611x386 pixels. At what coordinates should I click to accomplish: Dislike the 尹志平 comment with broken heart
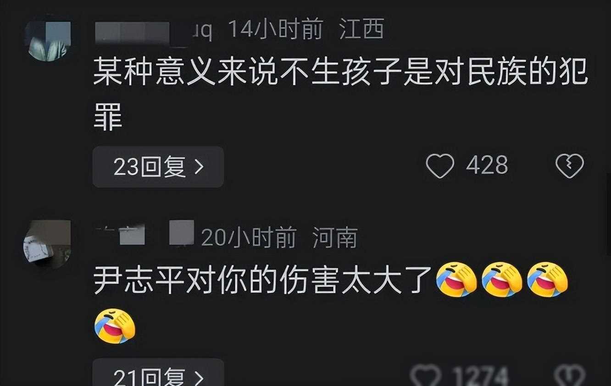[569, 376]
